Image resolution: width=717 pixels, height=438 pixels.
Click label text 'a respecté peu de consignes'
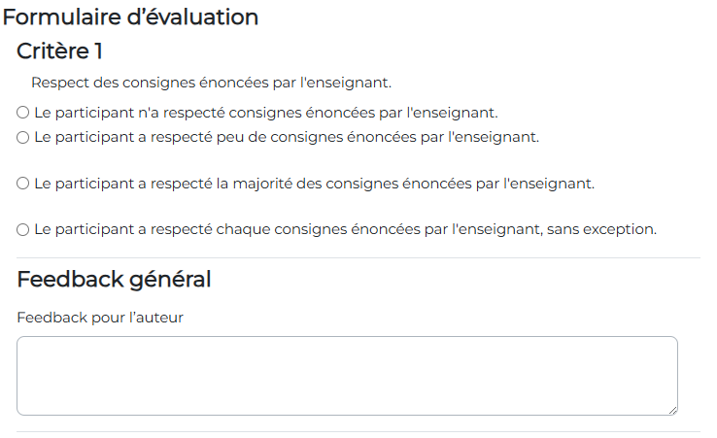(286, 137)
